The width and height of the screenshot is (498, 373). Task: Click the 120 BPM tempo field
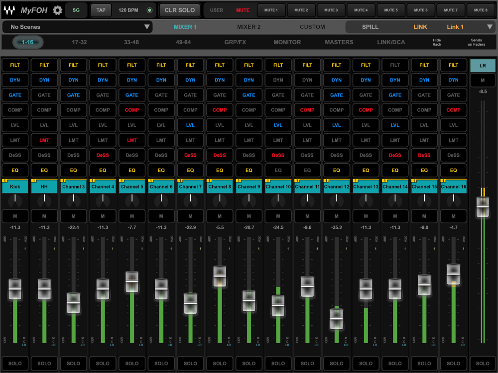(x=128, y=10)
